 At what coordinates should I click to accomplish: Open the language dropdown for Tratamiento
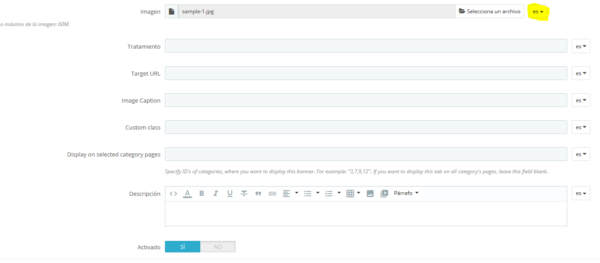(581, 46)
